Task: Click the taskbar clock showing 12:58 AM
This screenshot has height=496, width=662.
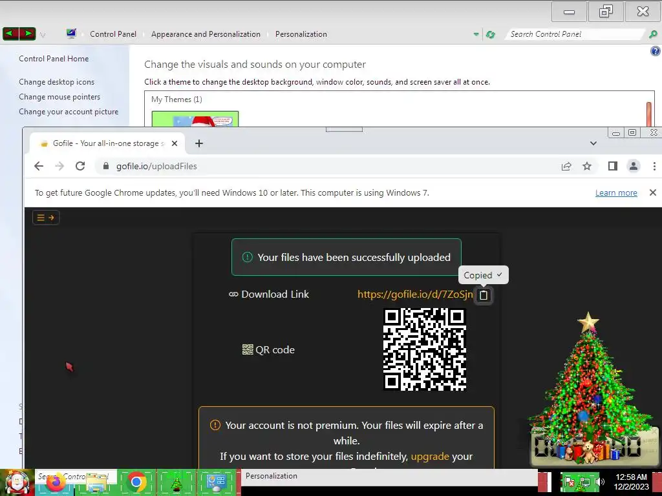Action: point(631,482)
